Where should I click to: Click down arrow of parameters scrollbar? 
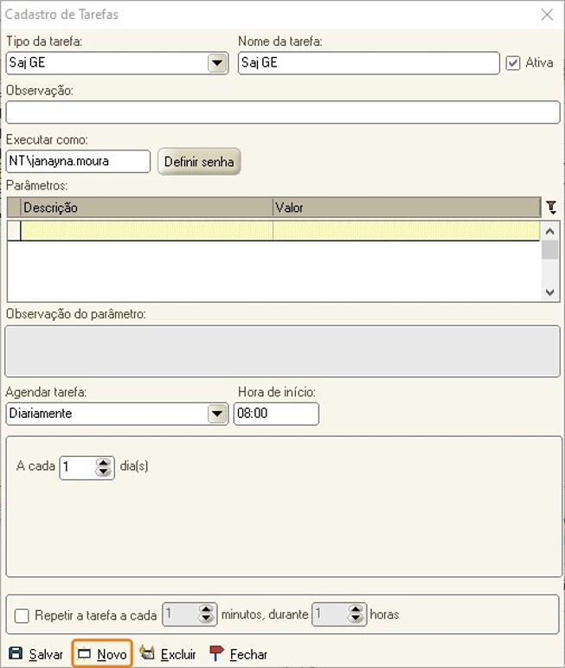tap(550, 292)
